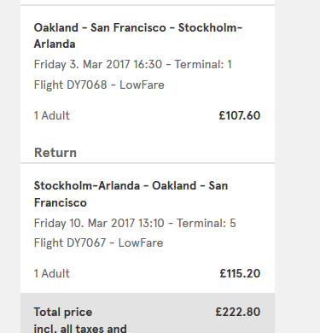Select the Friday 3. Mar 2017 16:30 departure line
The image size is (320, 333).
coord(133,64)
